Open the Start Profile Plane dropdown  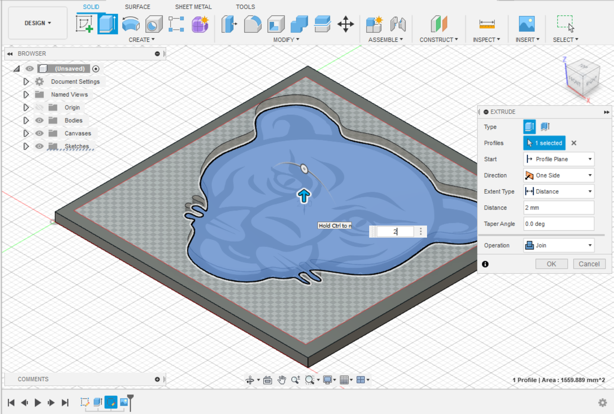pos(559,159)
